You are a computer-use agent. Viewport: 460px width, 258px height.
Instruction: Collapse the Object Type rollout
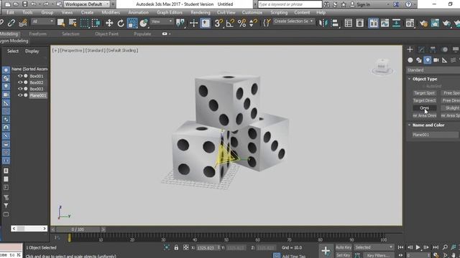425,79
